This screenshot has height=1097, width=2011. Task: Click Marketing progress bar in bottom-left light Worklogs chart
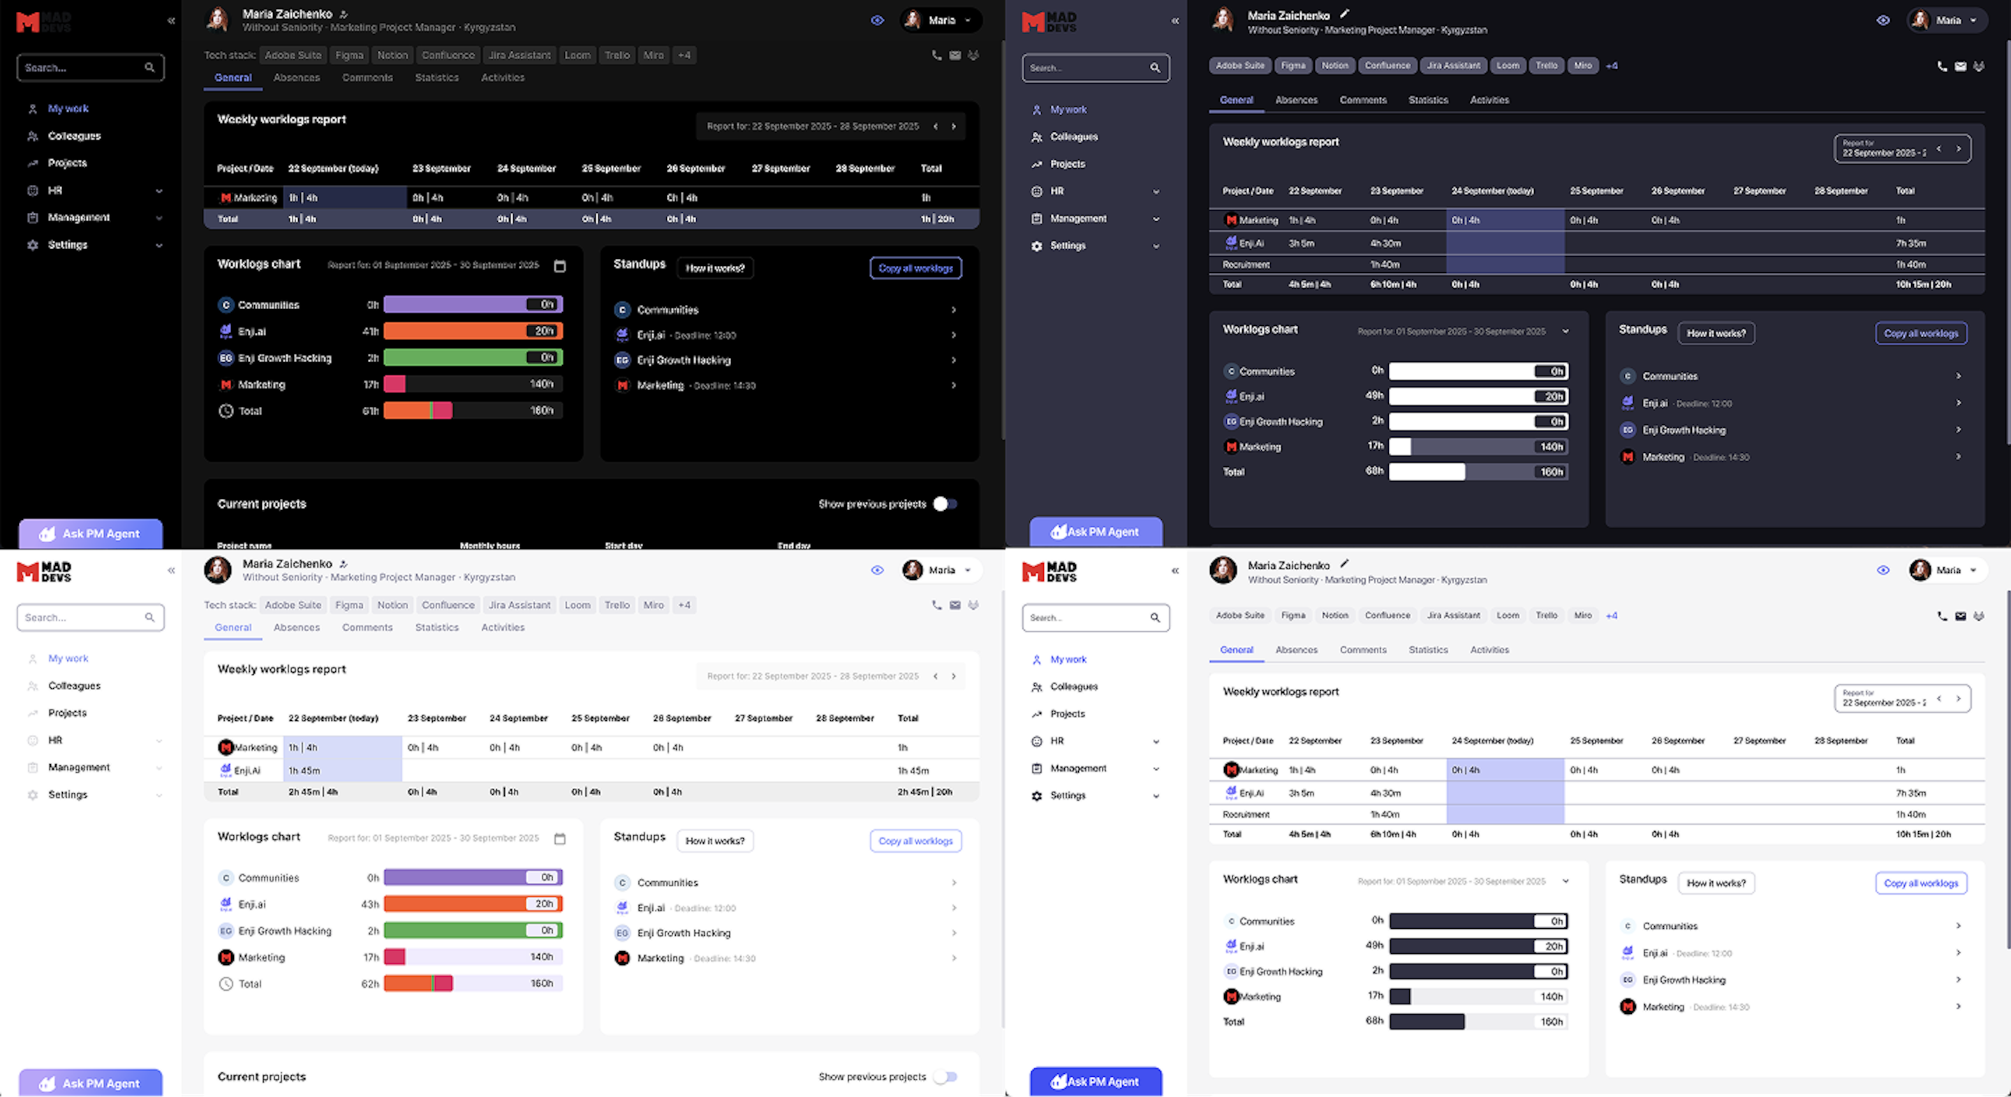point(472,957)
